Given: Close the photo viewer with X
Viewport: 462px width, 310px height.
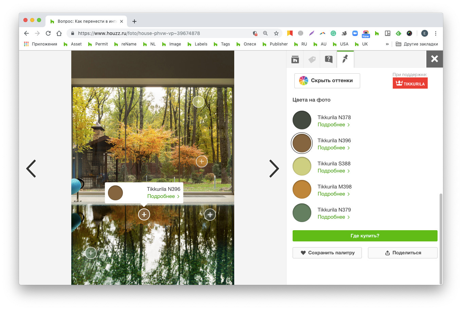Looking at the screenshot, I should [x=434, y=59].
